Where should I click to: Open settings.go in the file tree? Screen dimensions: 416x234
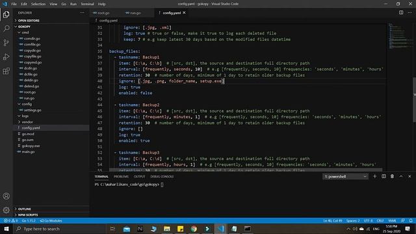pyautogui.click(x=32, y=110)
